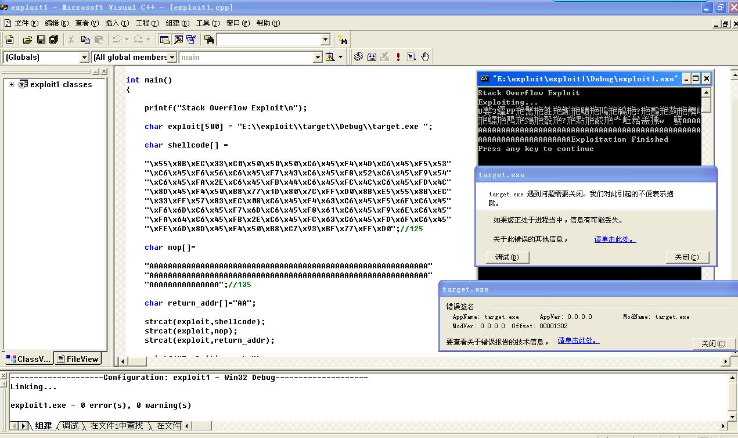Click the Stop Build toolbar icon
Screen dimensions: 738x438
[385, 57]
